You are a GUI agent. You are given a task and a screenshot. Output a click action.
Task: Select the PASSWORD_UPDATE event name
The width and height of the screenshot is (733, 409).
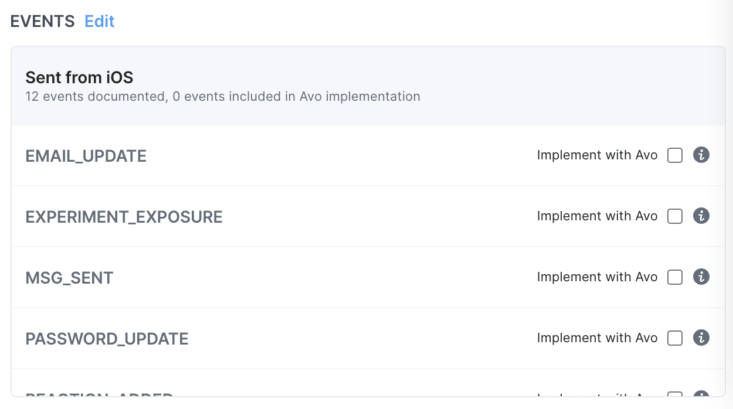coord(107,339)
